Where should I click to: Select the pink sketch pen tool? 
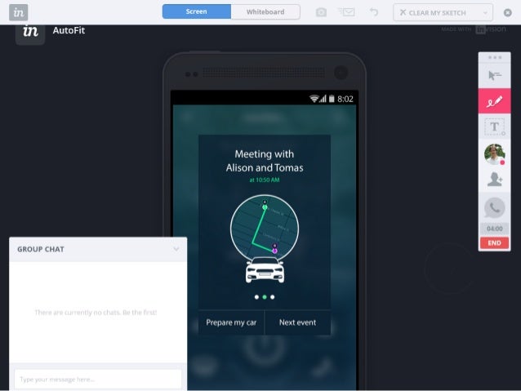(494, 101)
